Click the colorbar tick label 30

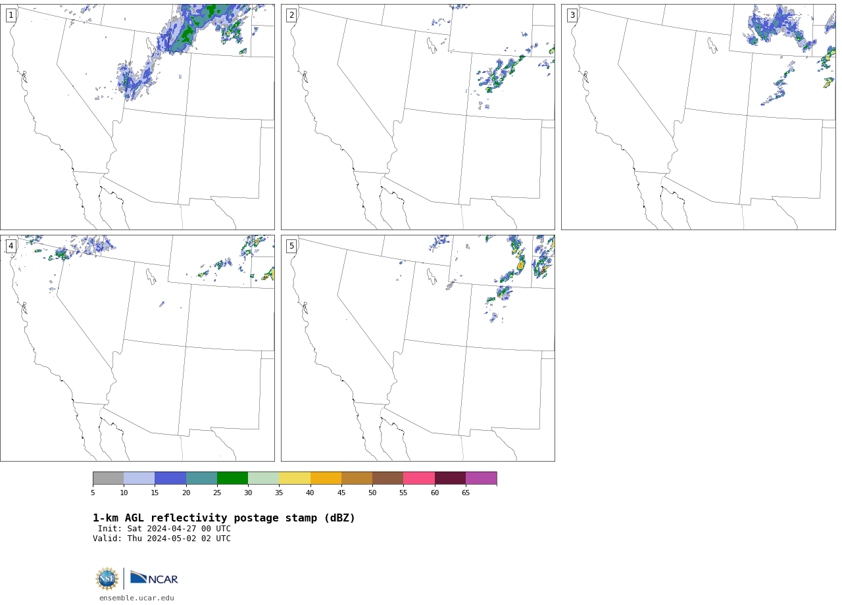(x=248, y=493)
